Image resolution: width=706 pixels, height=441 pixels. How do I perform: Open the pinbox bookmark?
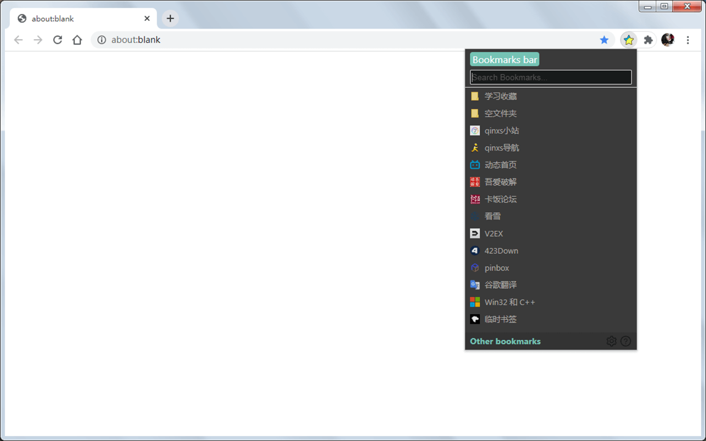(x=550, y=268)
